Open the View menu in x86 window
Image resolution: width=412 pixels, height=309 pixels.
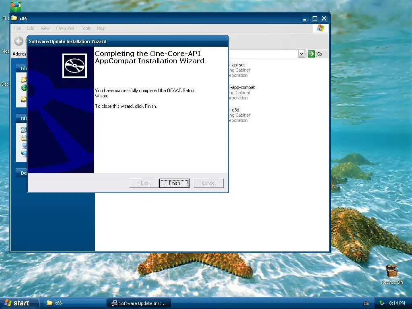pos(45,28)
